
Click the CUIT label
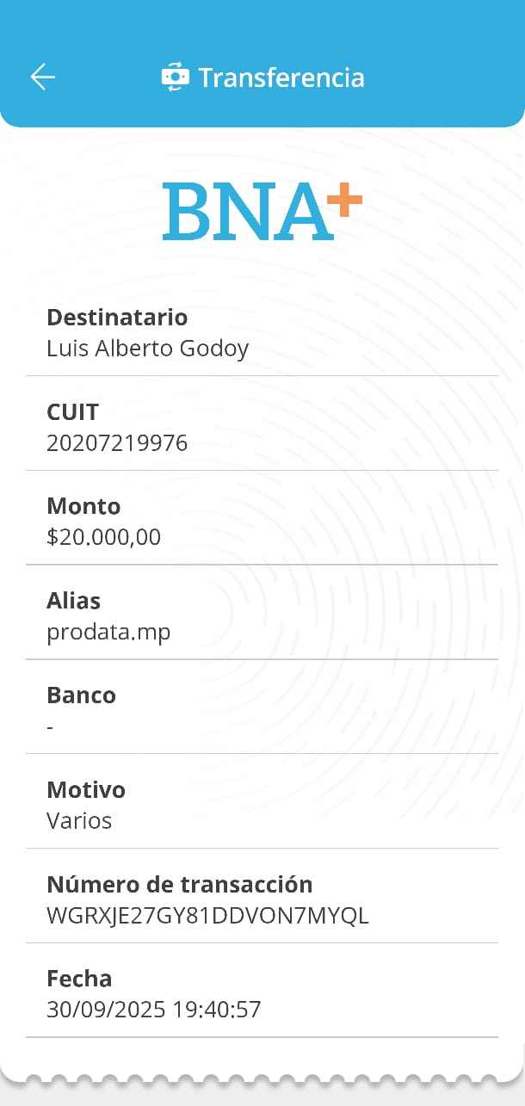click(73, 412)
